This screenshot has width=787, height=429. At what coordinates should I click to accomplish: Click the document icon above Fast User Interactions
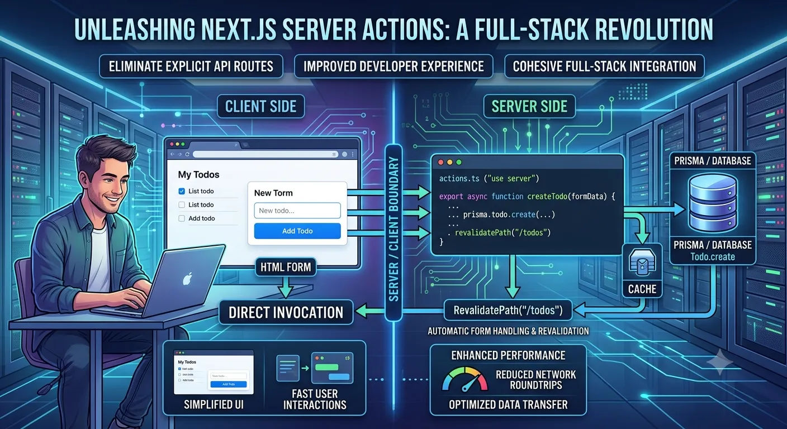288,368
